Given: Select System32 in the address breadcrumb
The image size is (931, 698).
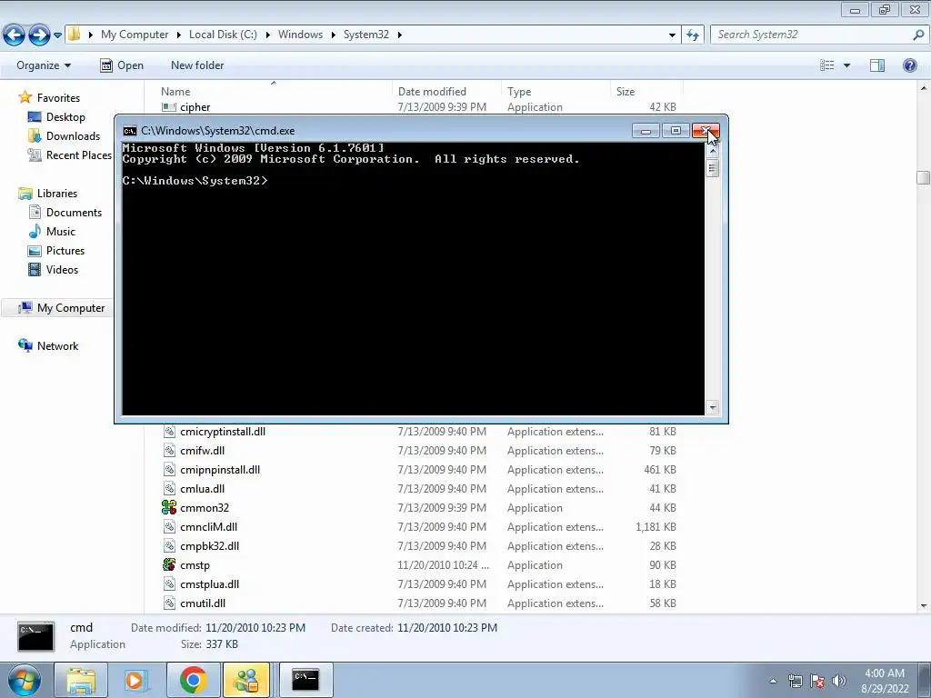Looking at the screenshot, I should coord(366,35).
